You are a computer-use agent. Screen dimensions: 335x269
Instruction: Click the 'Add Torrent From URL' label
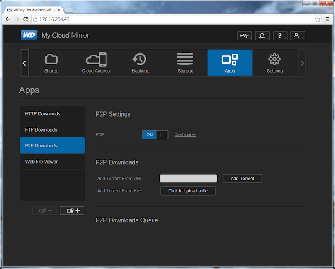click(x=120, y=179)
